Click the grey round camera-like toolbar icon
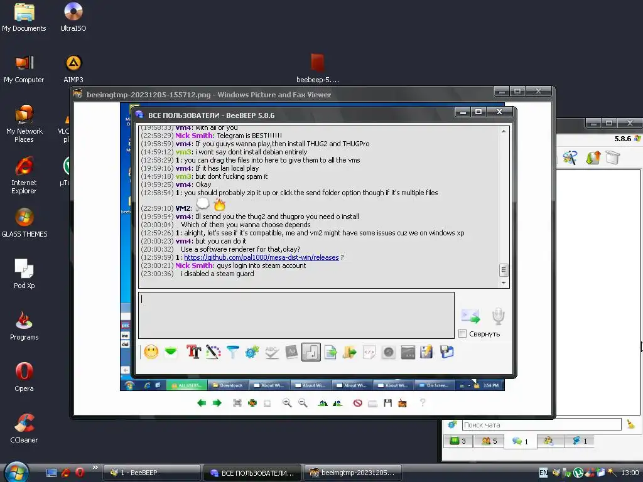The height and width of the screenshot is (482, 643). click(388, 352)
